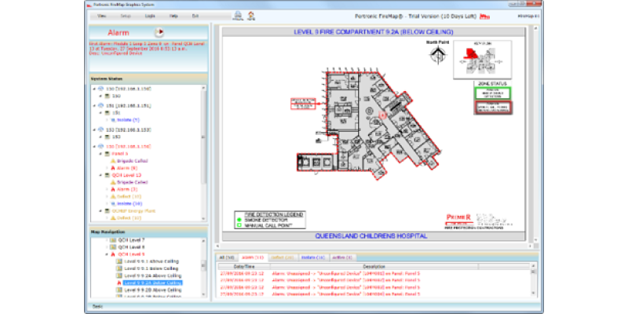Click the green zone status box
Viewport: 628px width, 314px height.
coord(493,93)
